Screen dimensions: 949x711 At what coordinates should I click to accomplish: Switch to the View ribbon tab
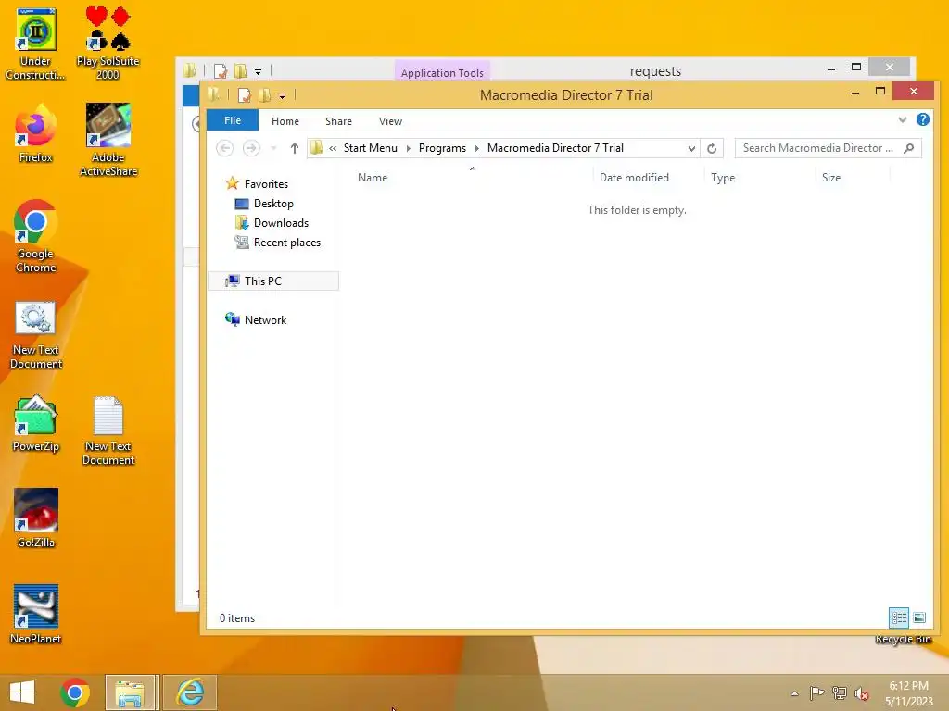[390, 121]
